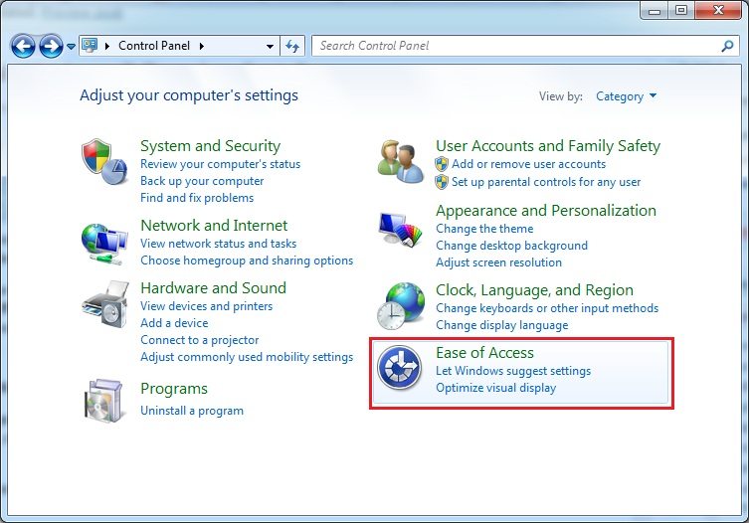Open Choose homegroup and sharing options
Screen dimensions: 749x523
(247, 261)
